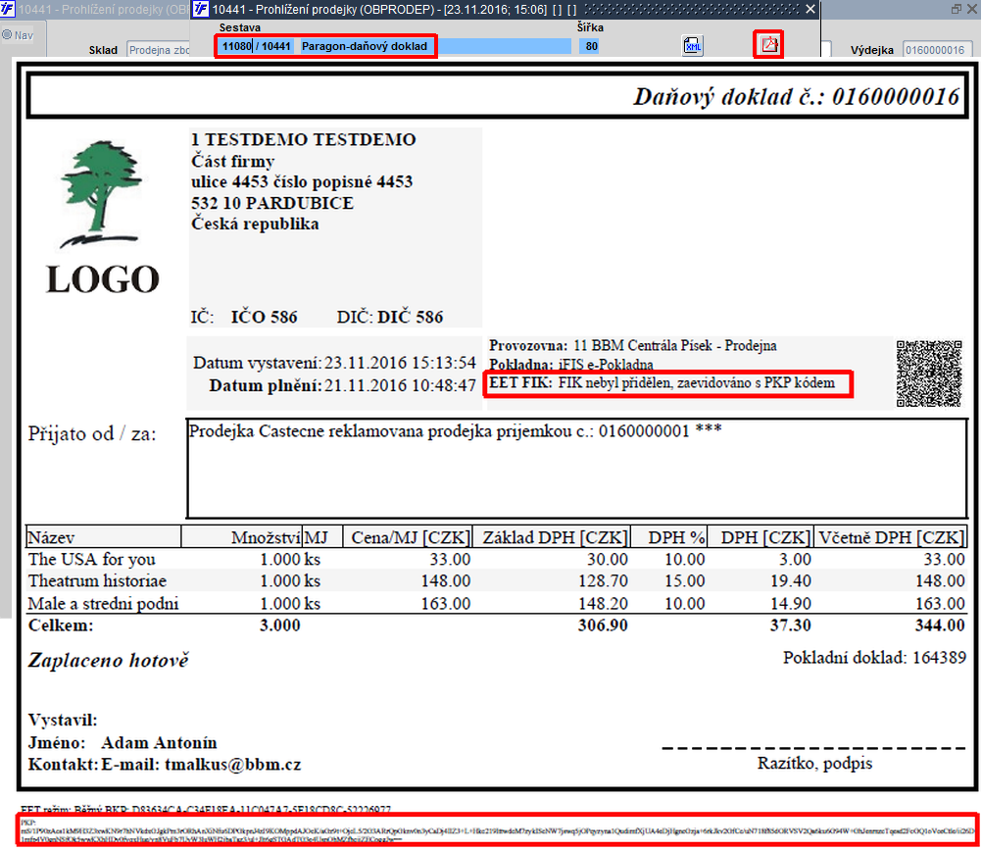
Task: Click 'Pokladní doklad: 164389' text
Action: tap(874, 657)
